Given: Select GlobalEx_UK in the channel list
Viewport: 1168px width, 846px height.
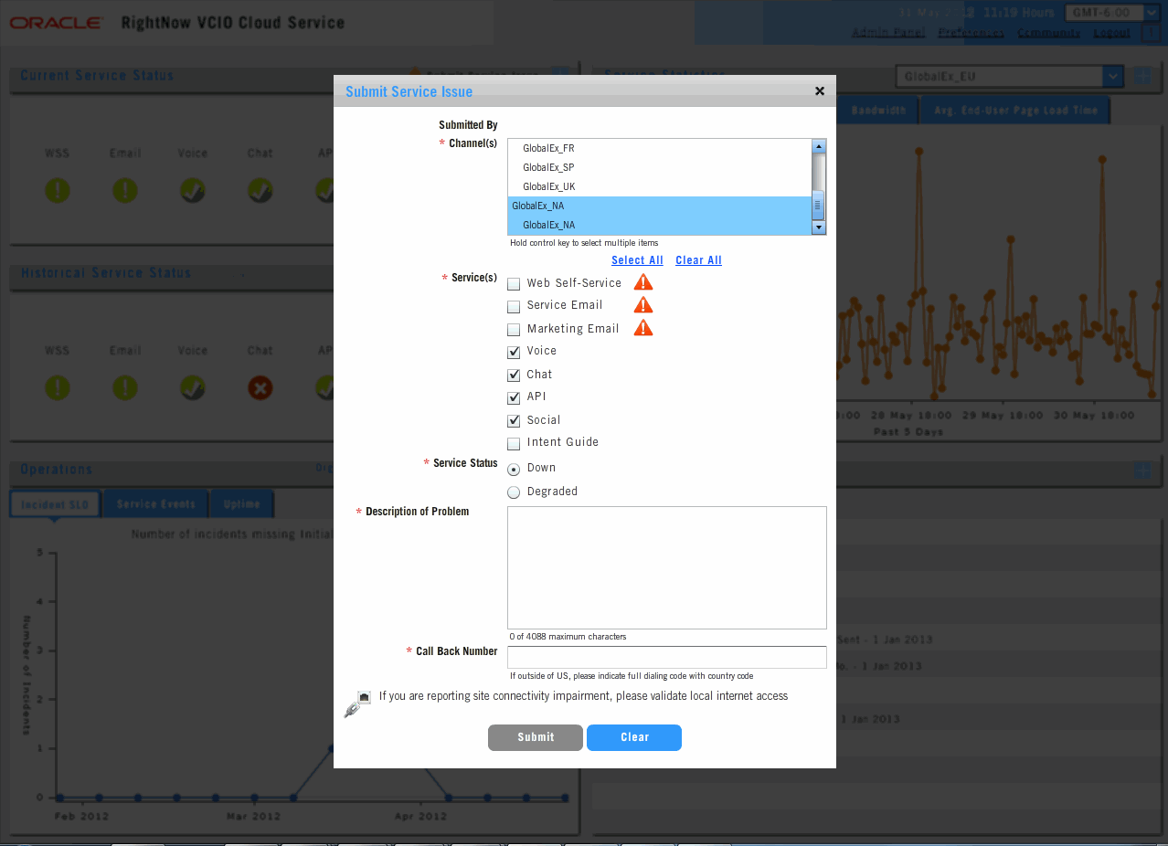Looking at the screenshot, I should coord(660,186).
